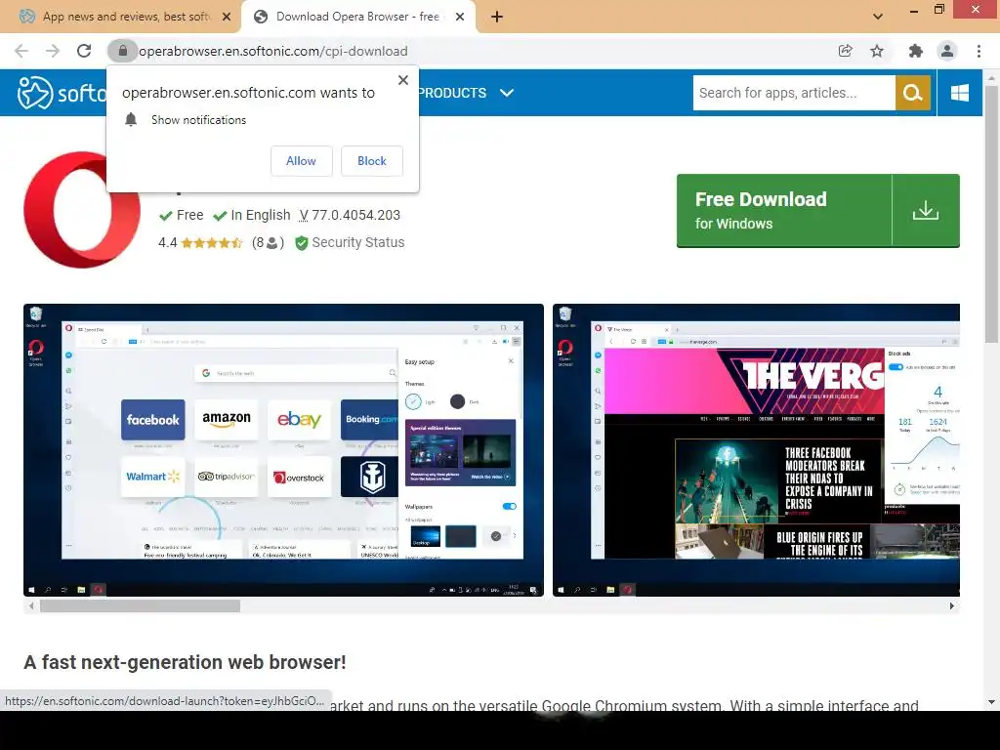Click the Opera logo image

tap(82, 210)
